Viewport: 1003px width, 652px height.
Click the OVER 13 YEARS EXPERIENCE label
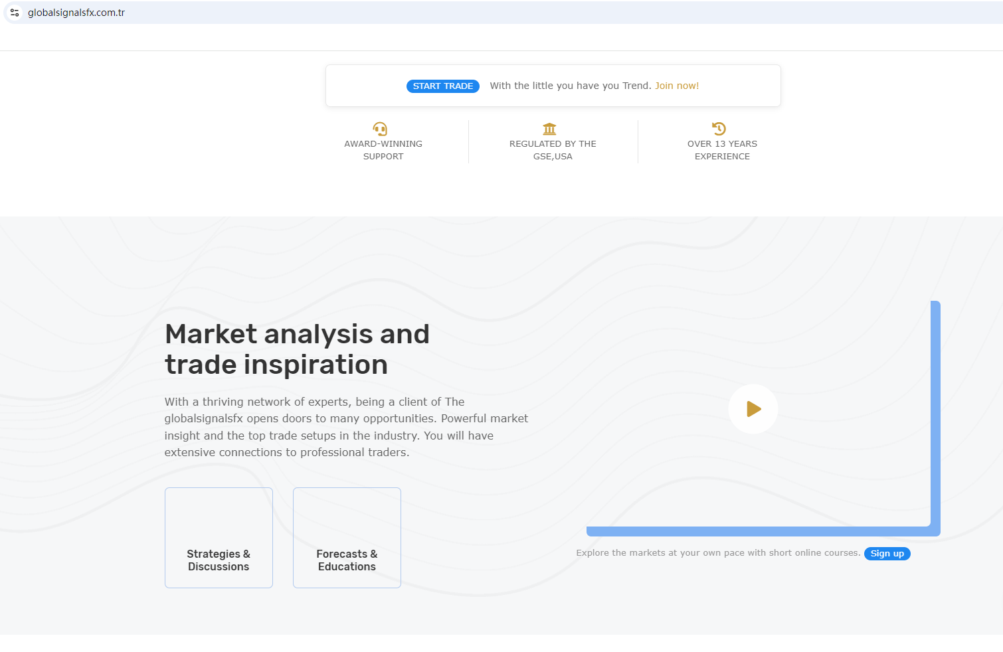[722, 150]
